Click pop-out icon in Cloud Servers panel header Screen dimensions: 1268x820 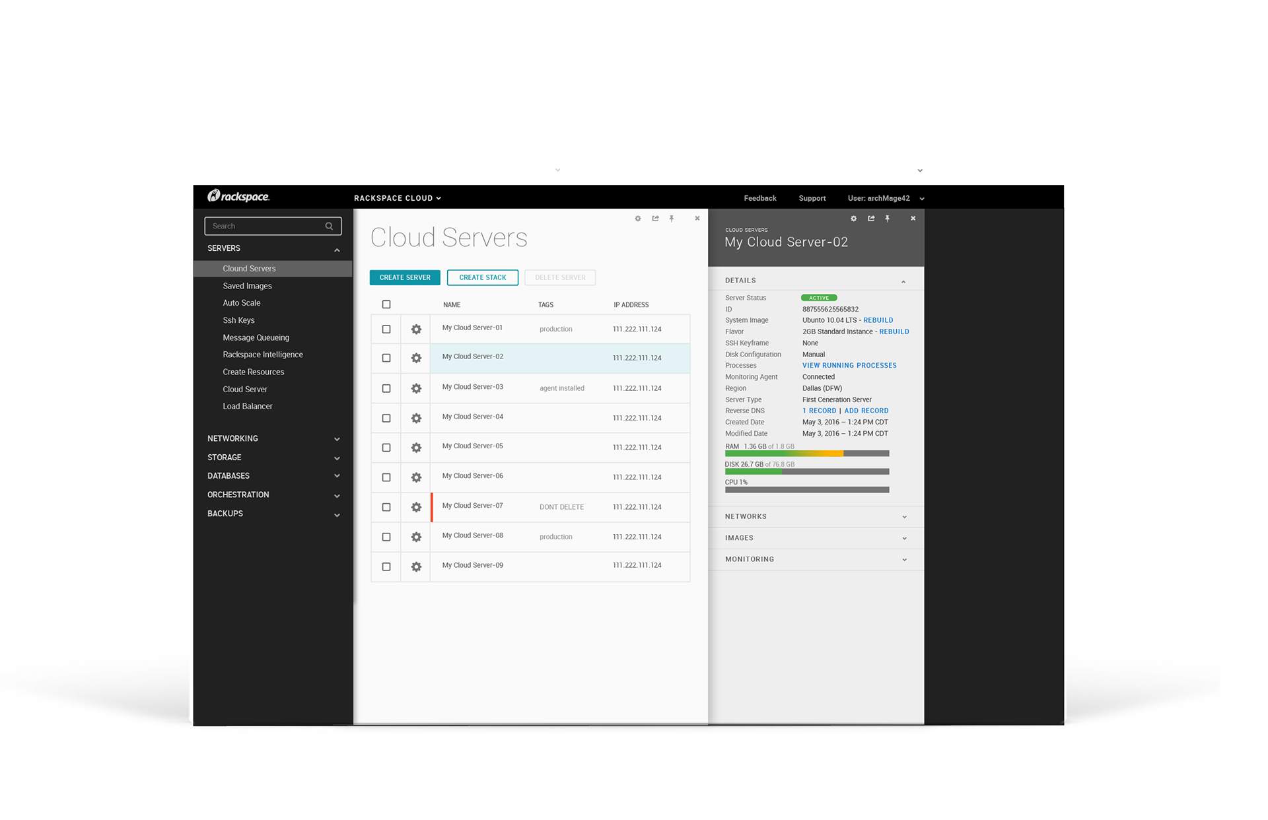(655, 219)
